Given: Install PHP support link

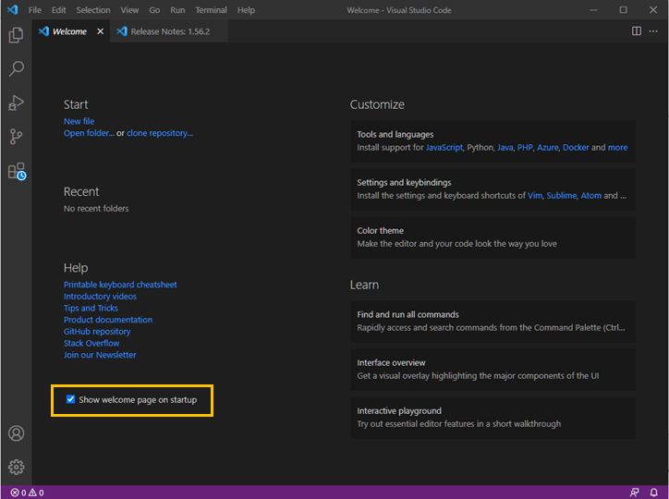Looking at the screenshot, I should click(525, 148).
